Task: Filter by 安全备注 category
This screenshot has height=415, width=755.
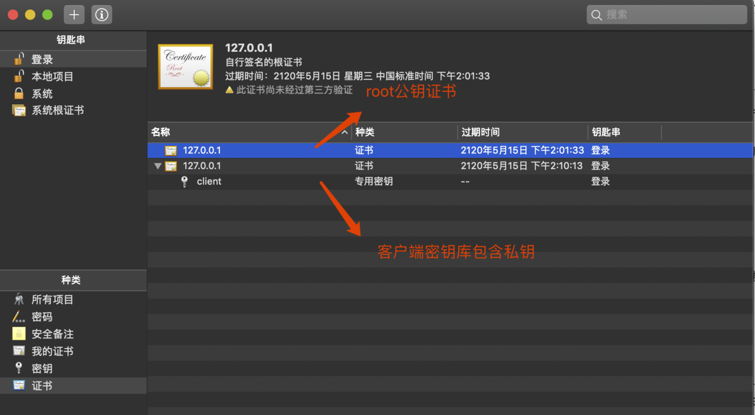Action: (x=52, y=334)
